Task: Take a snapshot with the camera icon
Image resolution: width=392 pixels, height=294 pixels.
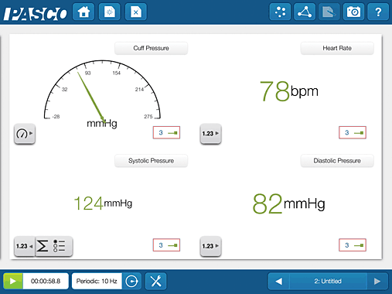Action: coord(353,12)
